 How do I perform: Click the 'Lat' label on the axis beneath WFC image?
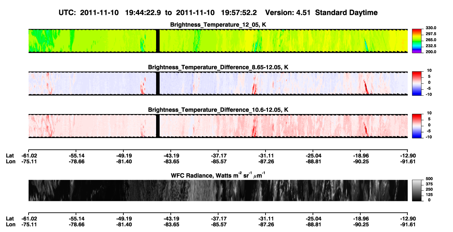[x=10, y=218]
